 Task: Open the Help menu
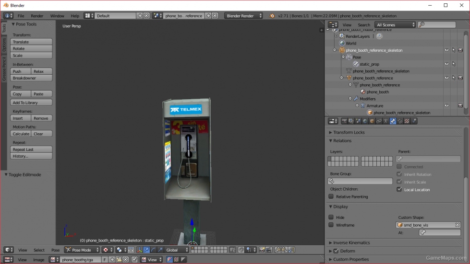point(74,16)
